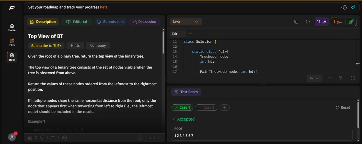The image size is (362, 144).
Task: Click the 'Accepted' status text
Action: pyautogui.click(x=186, y=119)
